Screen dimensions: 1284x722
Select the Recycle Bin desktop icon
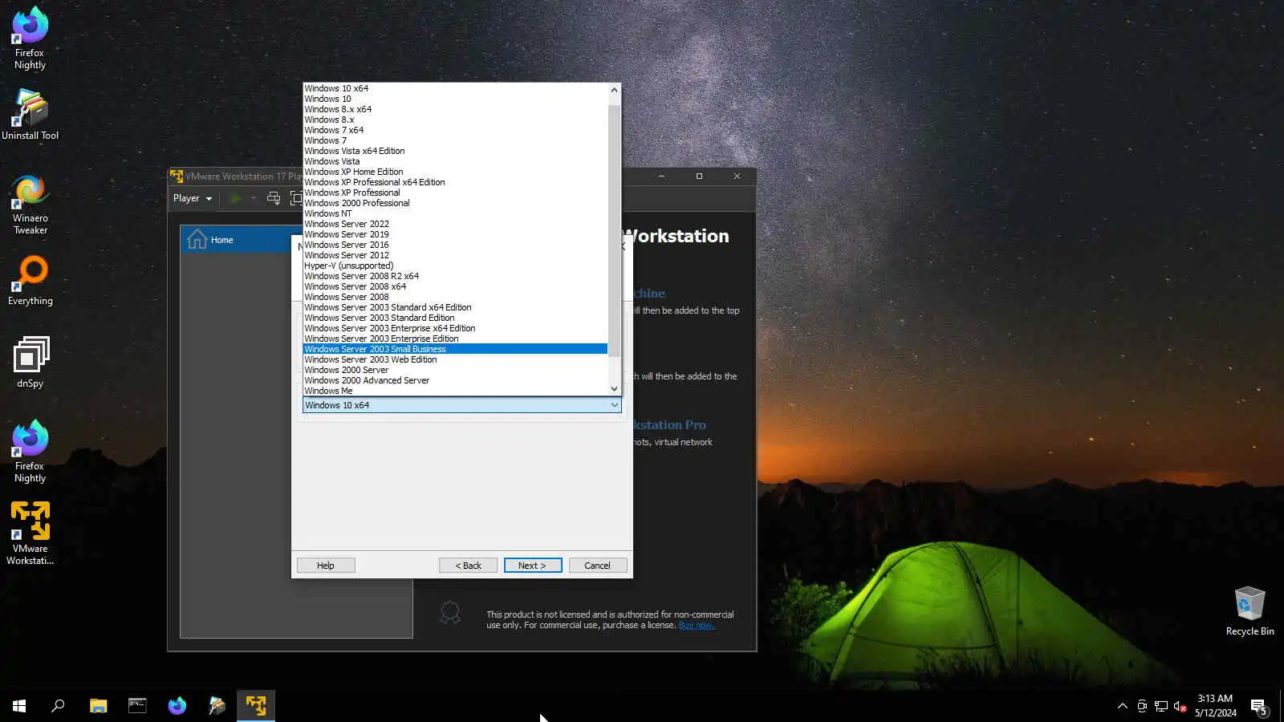tap(1249, 611)
